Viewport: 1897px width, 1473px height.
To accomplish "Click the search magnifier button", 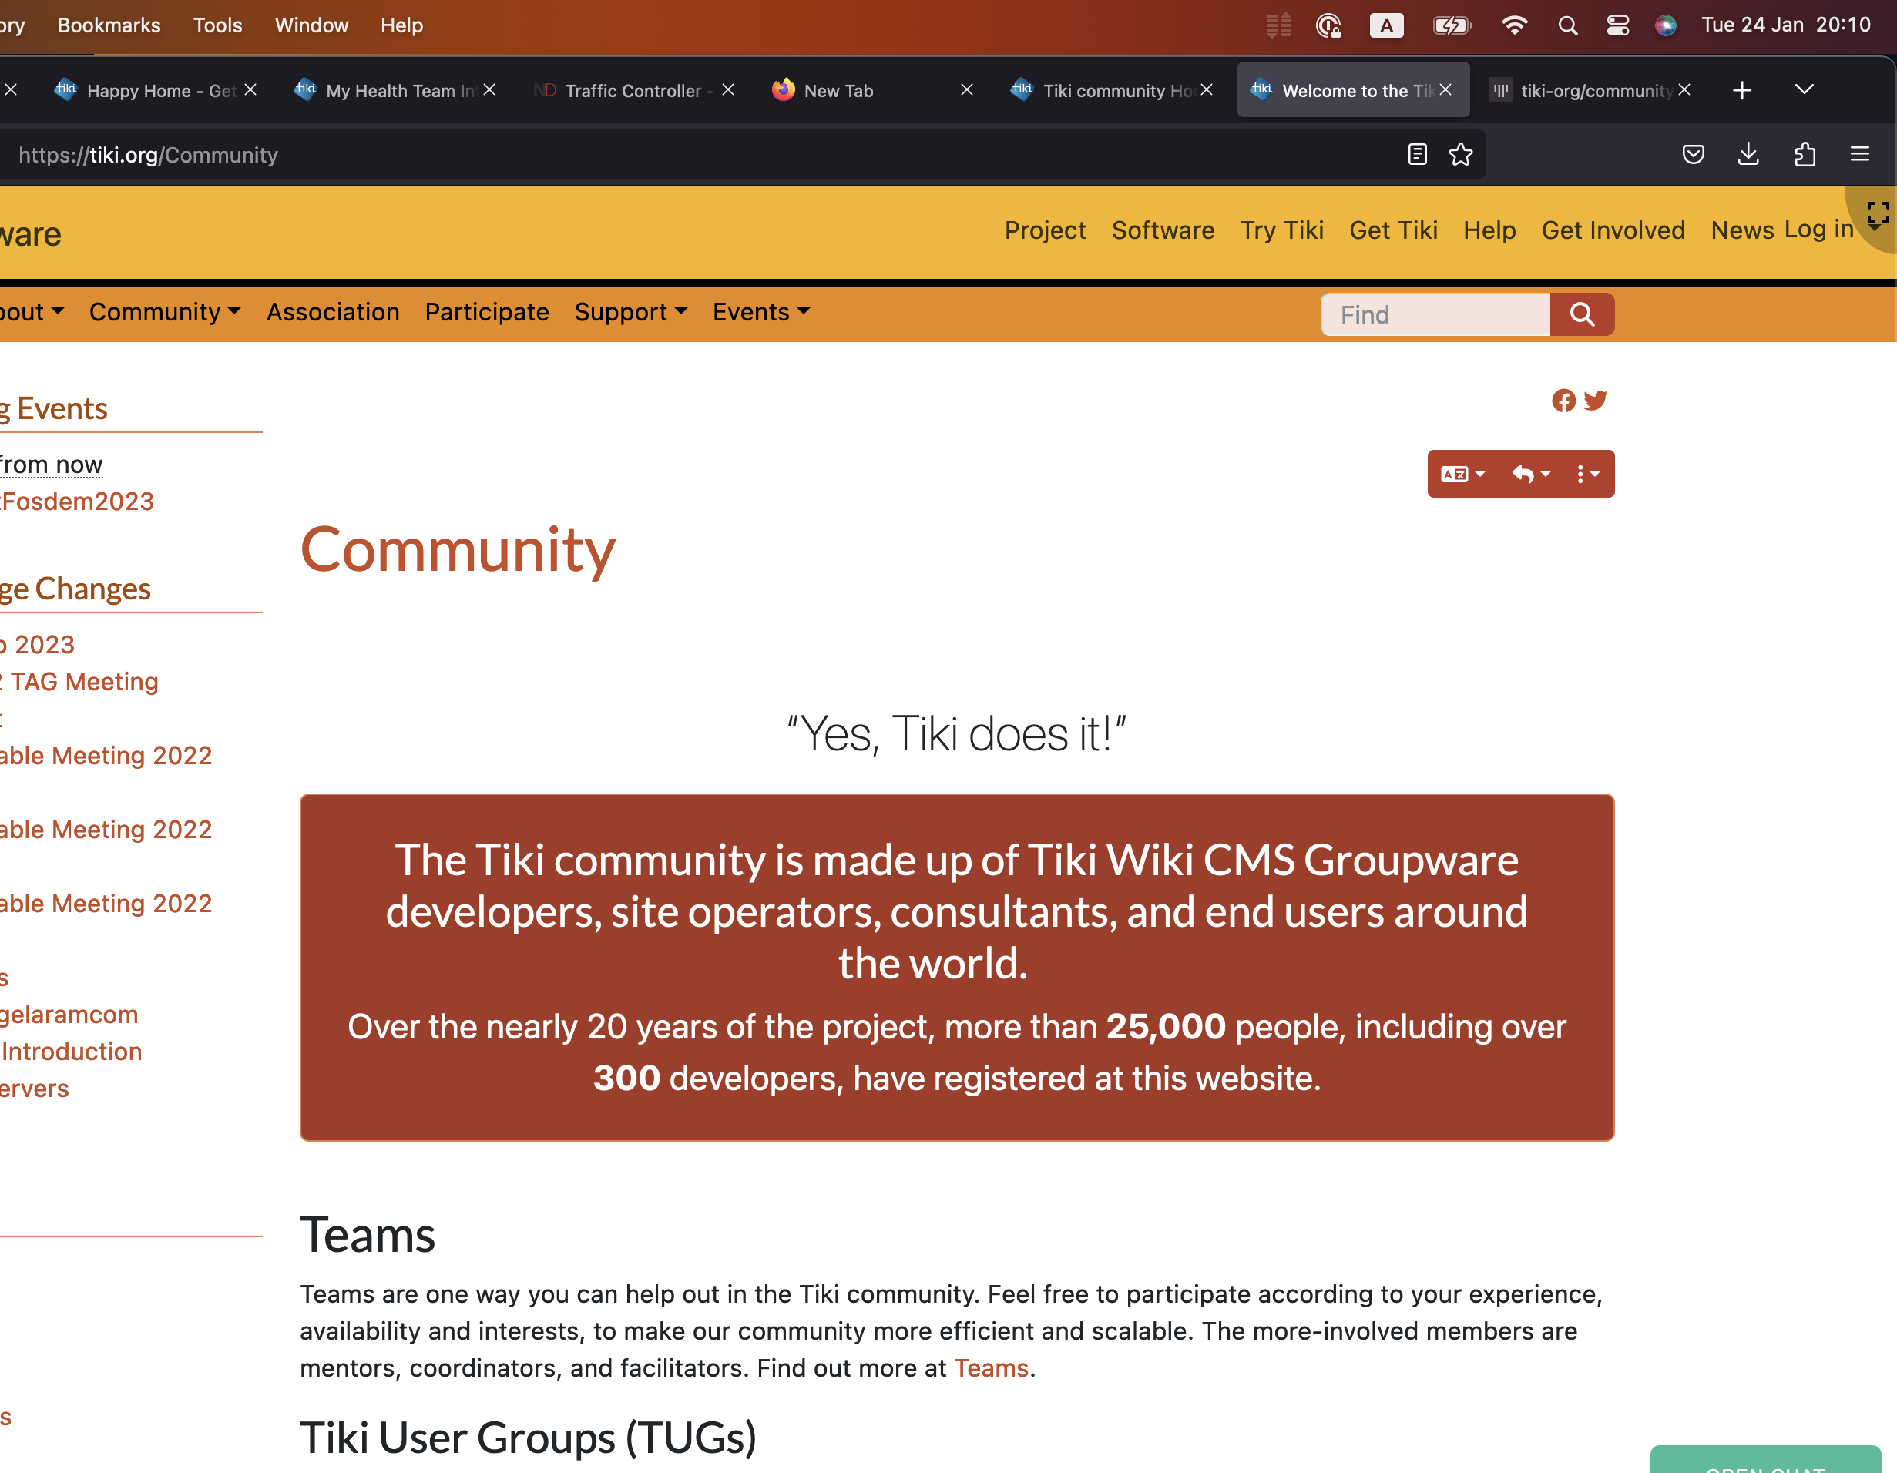I will [x=1583, y=314].
